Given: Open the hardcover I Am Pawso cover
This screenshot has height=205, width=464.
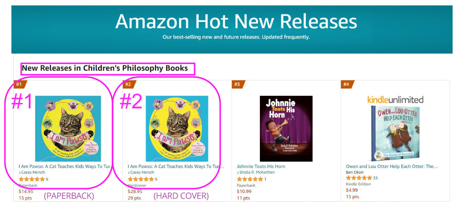Looking at the screenshot, I should pyautogui.click(x=177, y=128).
